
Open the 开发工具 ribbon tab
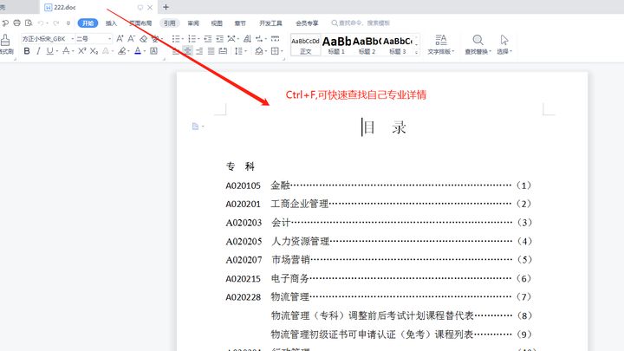[x=270, y=23]
